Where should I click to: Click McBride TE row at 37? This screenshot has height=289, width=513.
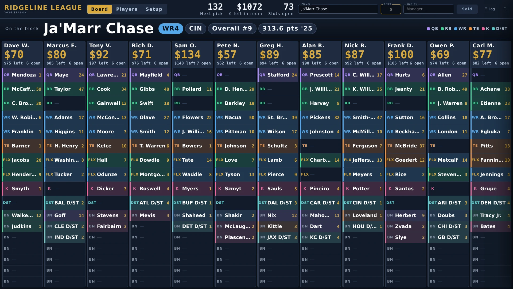point(406,146)
